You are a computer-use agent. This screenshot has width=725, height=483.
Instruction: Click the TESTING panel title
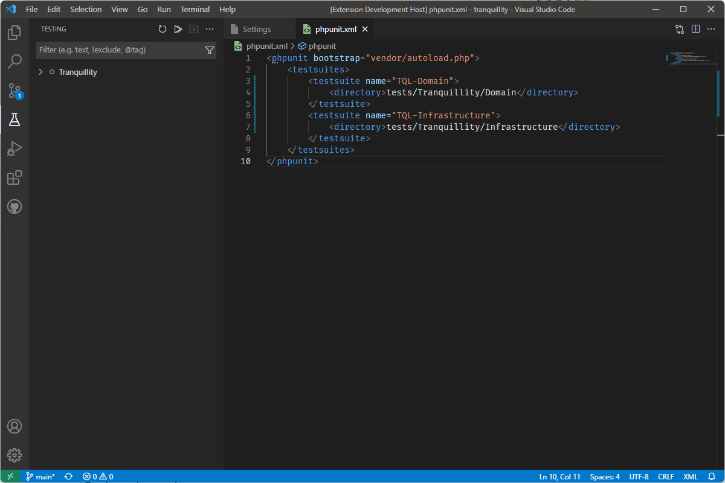[x=54, y=29]
